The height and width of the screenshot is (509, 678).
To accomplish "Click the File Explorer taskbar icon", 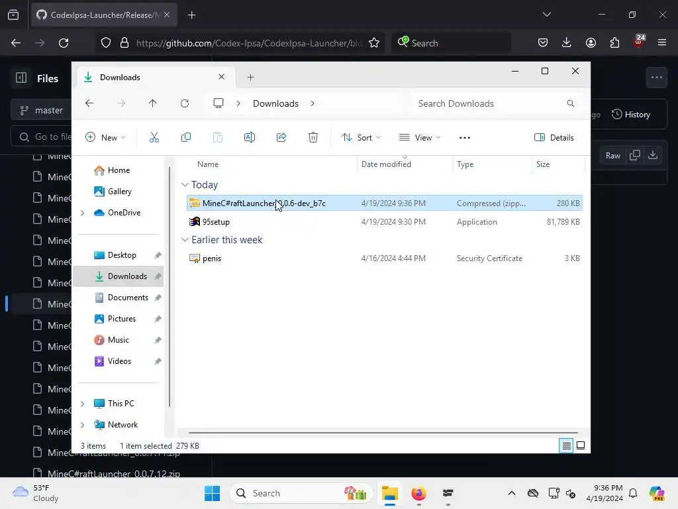I will coord(389,493).
